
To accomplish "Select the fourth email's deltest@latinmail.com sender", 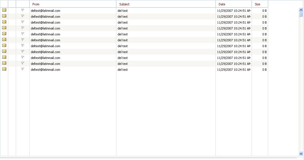I will pyautogui.click(x=45, y=28).
